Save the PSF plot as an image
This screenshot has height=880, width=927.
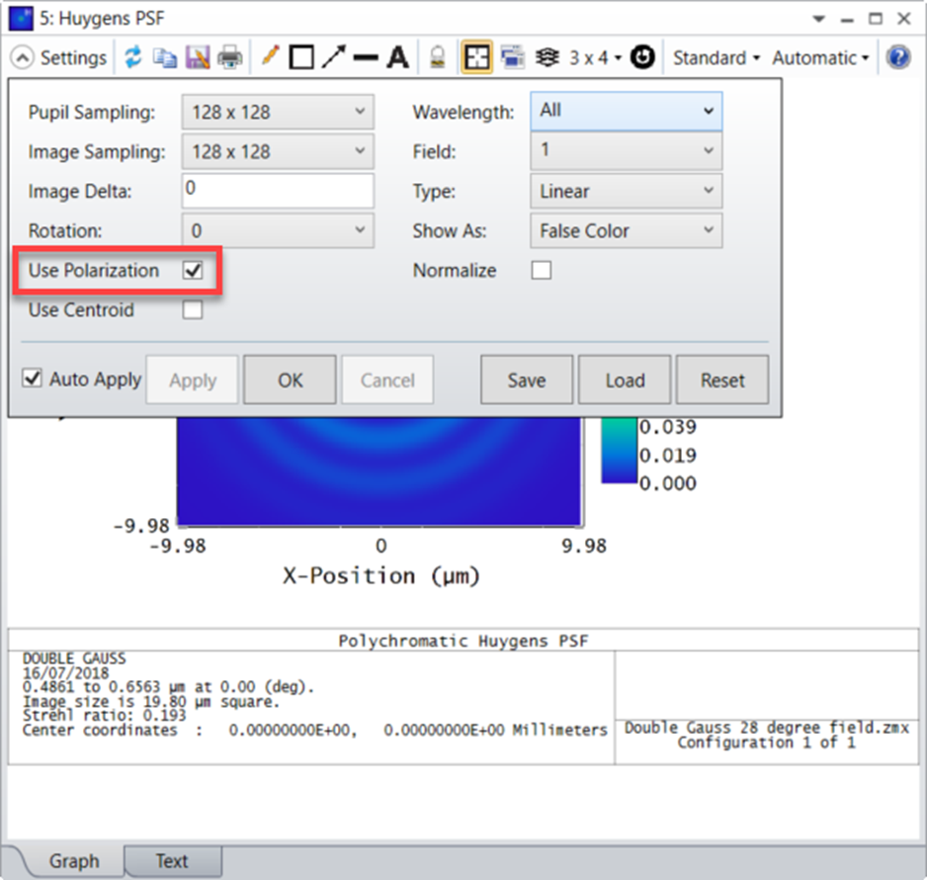point(198,57)
